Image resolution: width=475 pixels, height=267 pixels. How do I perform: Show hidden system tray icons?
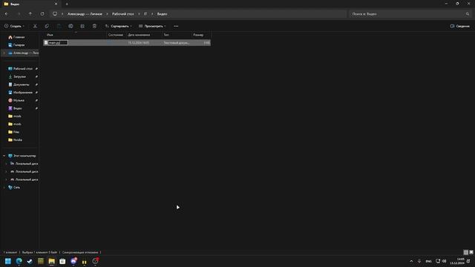(411, 261)
